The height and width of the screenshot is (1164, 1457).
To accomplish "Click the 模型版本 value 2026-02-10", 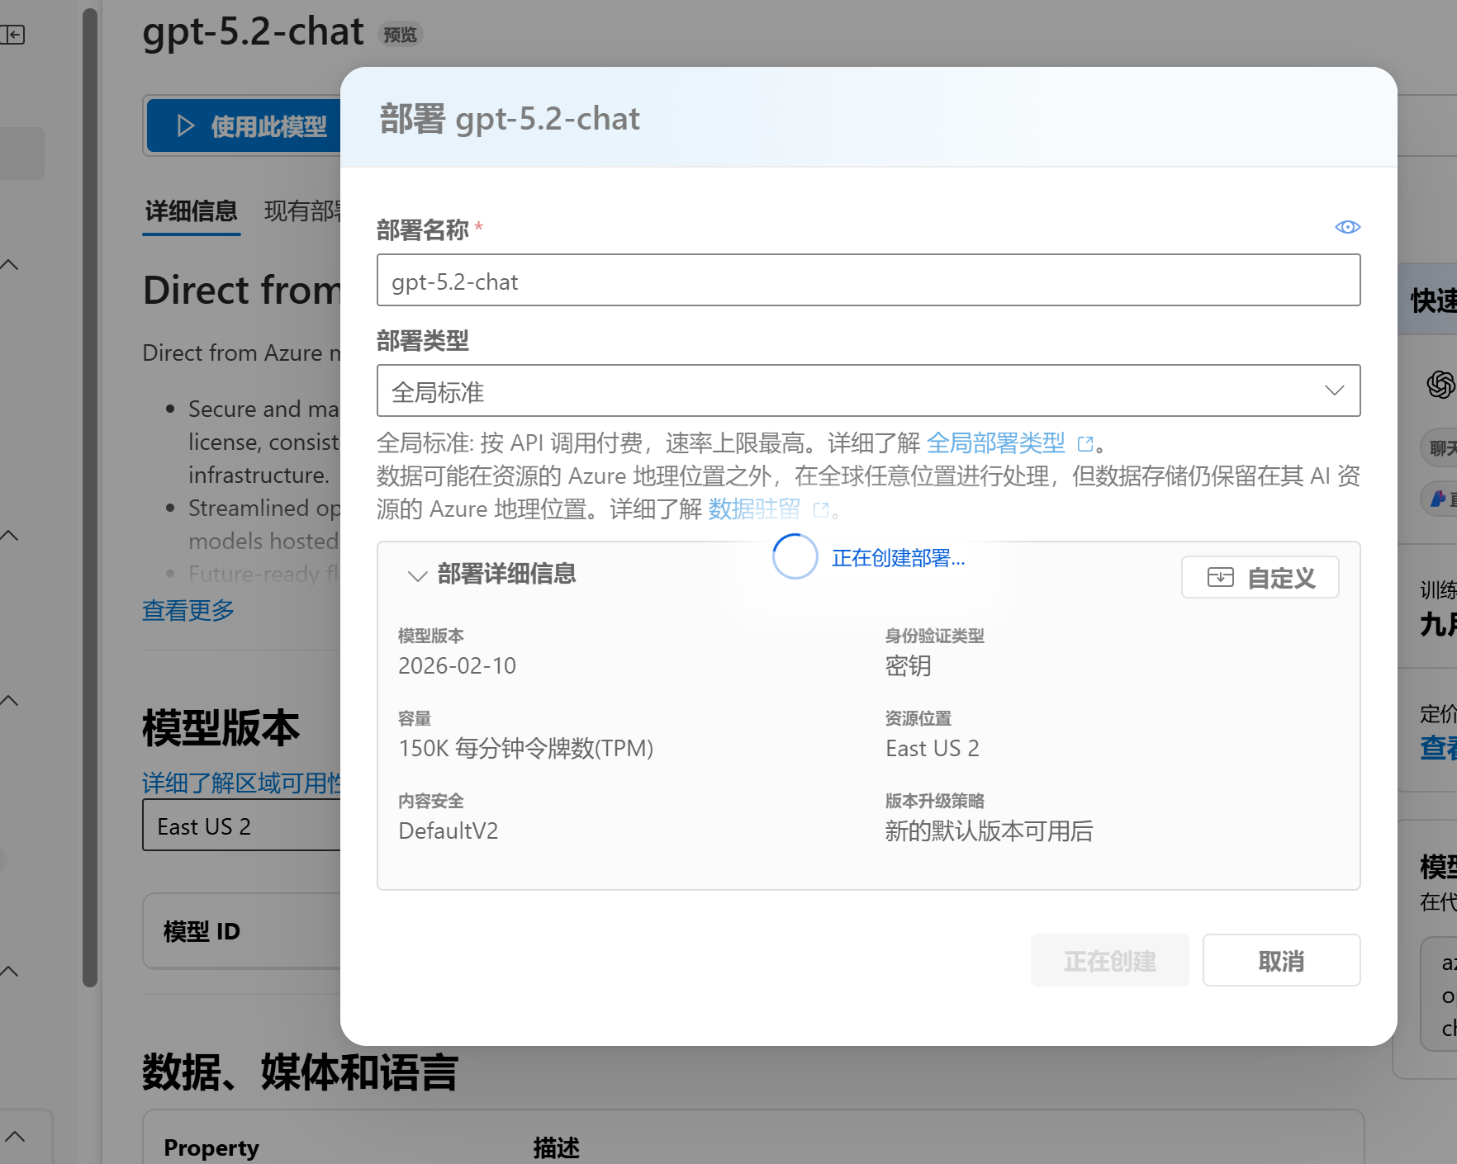I will pyautogui.click(x=457, y=665).
